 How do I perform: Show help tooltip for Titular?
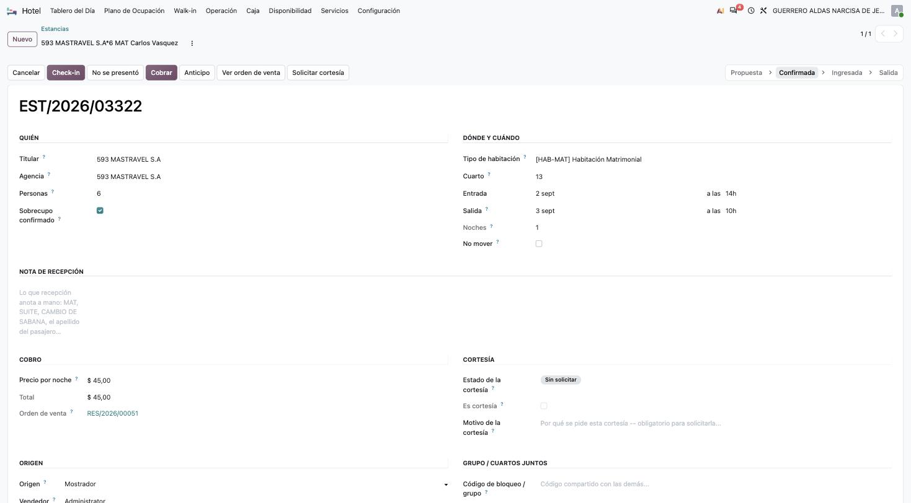coord(44,157)
